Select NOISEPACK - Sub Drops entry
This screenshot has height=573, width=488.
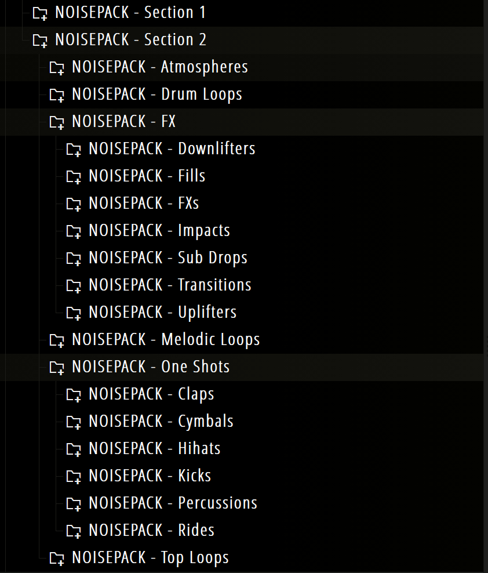point(167,258)
